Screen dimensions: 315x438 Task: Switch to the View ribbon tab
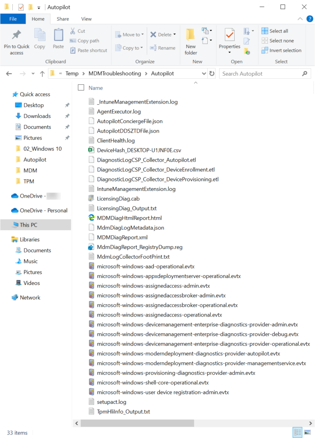tap(86, 19)
